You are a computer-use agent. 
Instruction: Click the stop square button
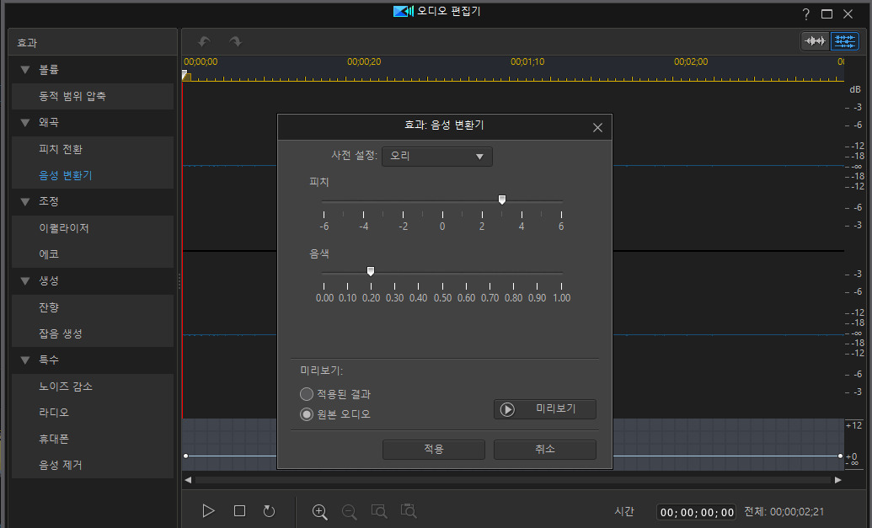coord(239,511)
